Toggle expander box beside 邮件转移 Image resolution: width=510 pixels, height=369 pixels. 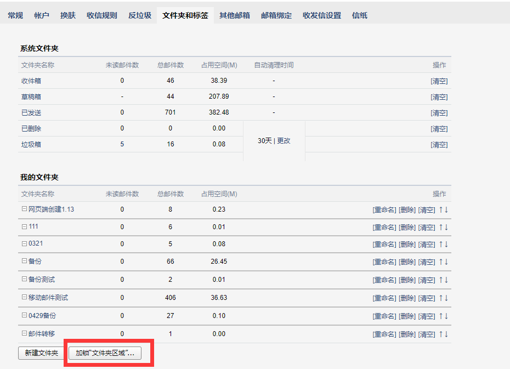pos(24,333)
